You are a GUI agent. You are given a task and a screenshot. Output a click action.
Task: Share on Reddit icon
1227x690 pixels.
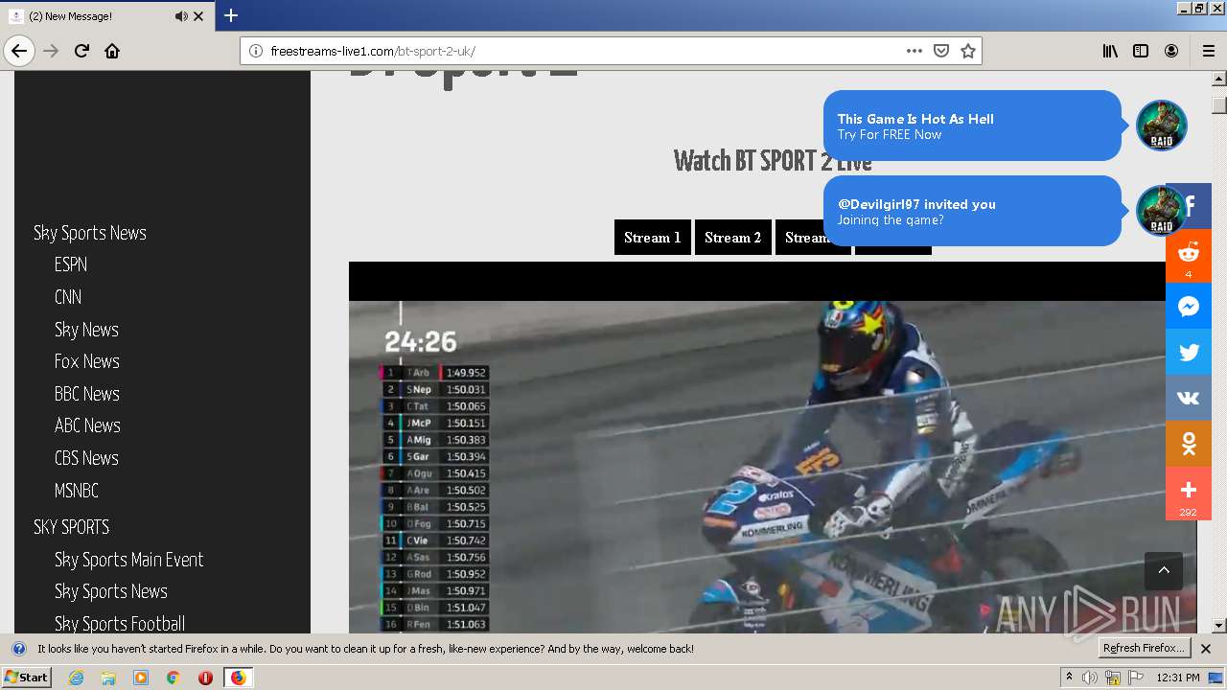(1189, 256)
